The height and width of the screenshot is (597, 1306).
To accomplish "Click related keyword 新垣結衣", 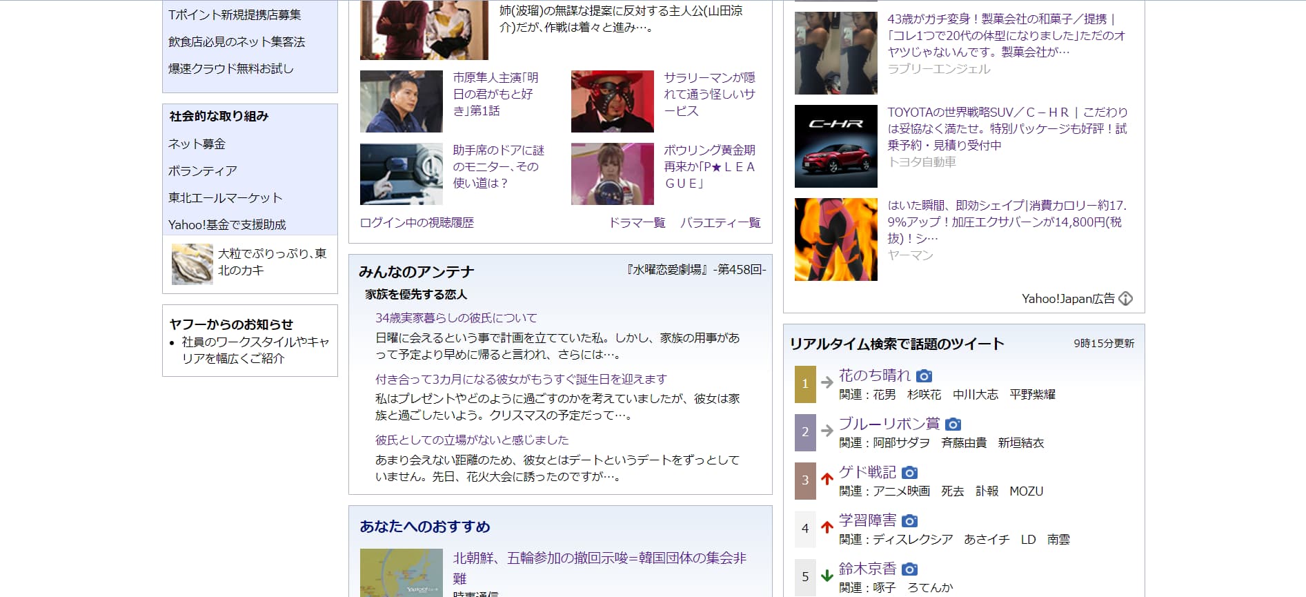I will click(x=1021, y=443).
